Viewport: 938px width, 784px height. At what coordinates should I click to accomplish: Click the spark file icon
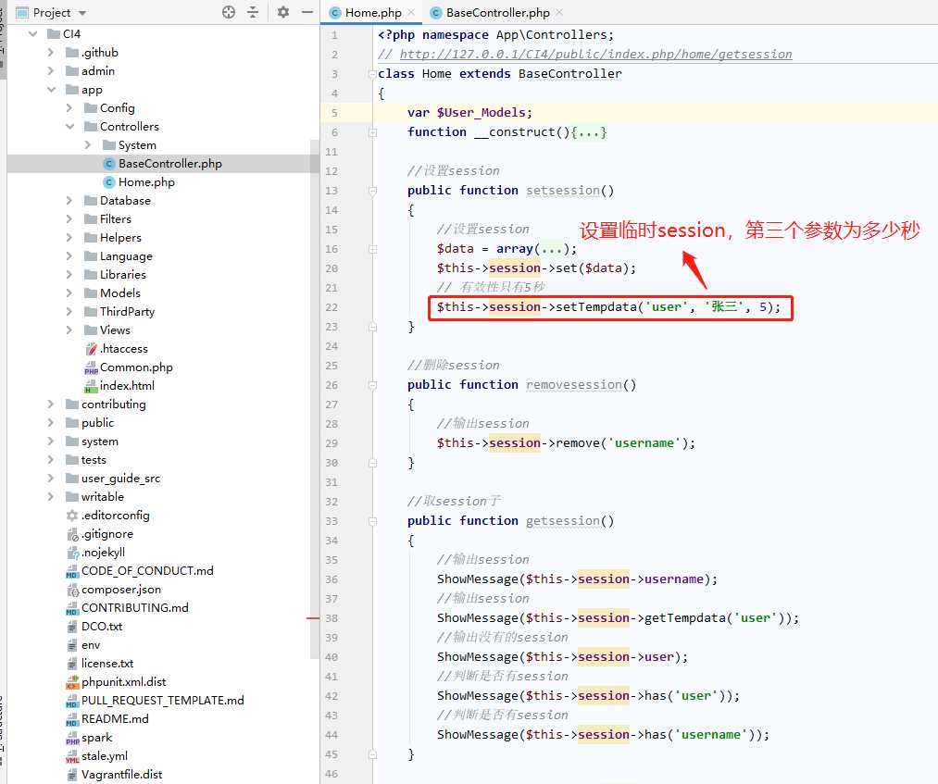(72, 738)
